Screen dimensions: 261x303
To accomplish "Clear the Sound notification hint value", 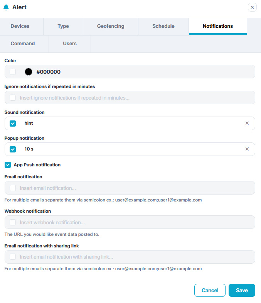I will point(247,124).
